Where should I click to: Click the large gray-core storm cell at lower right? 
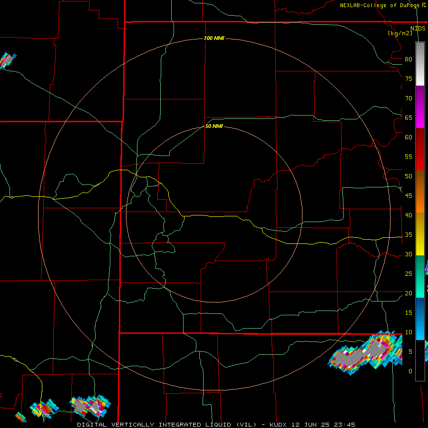tap(366, 353)
